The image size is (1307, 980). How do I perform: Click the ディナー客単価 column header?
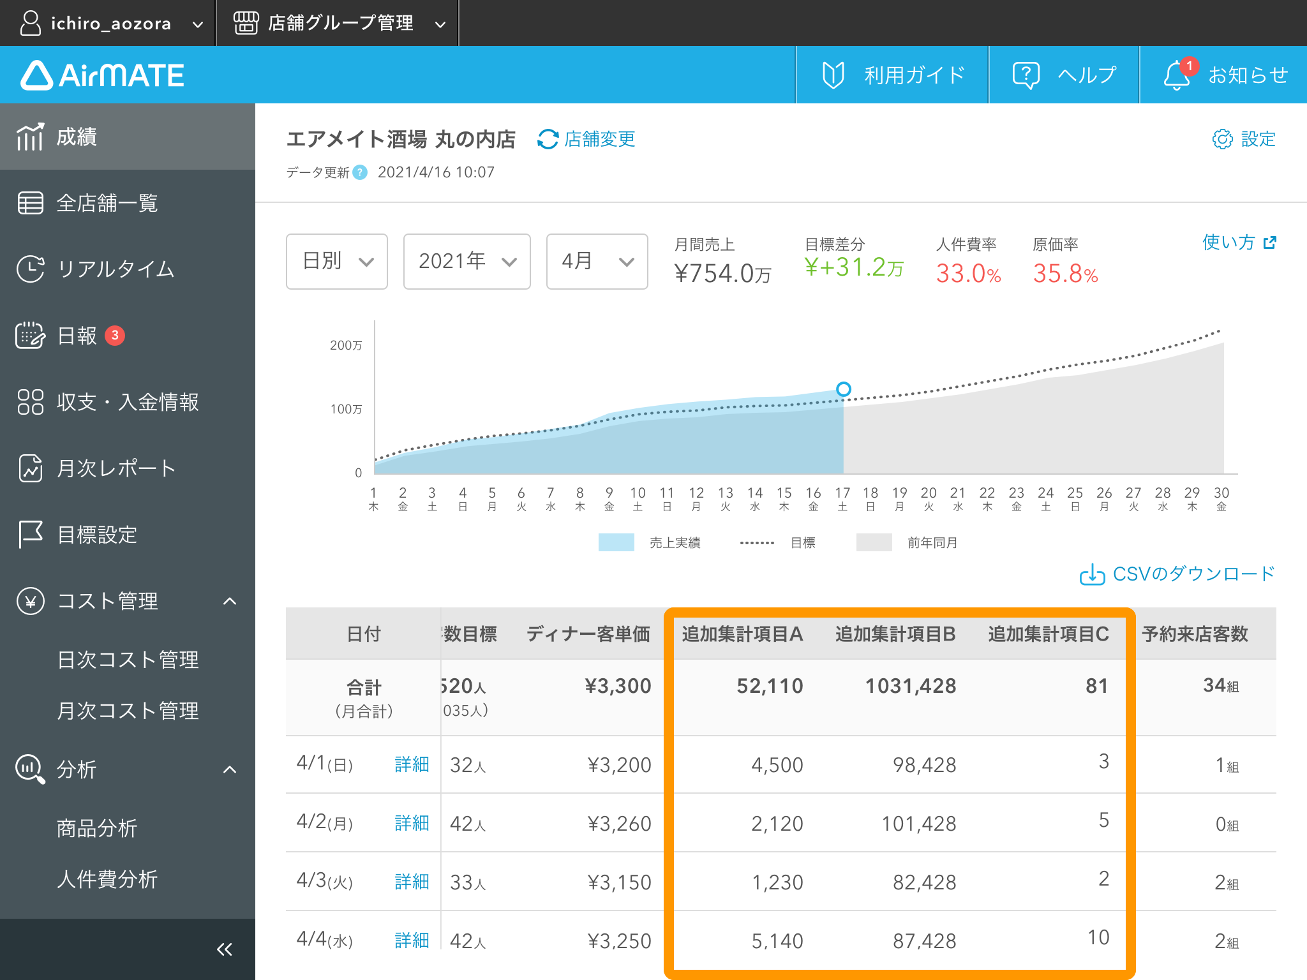(588, 634)
